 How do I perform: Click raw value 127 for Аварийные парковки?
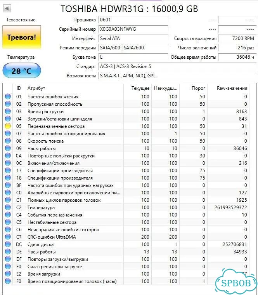(x=243, y=192)
